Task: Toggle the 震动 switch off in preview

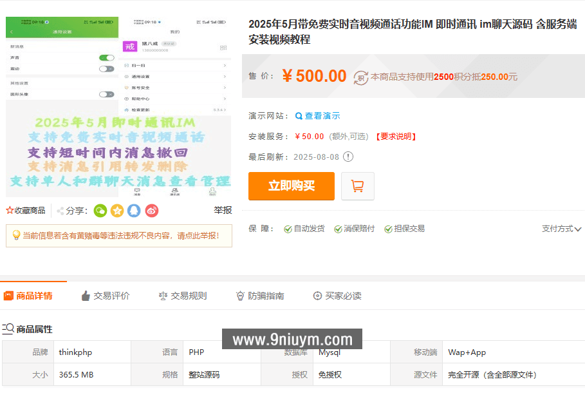Action: coord(106,68)
